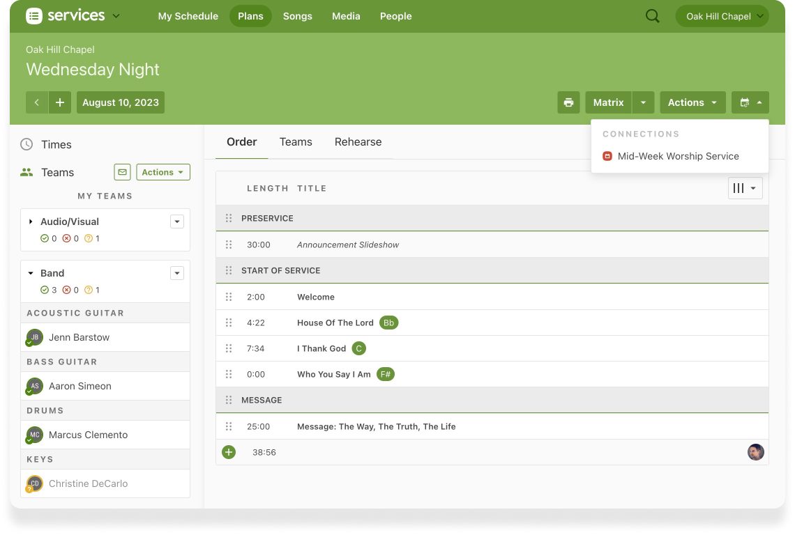Email the teams via envelope icon
This screenshot has height=535, width=795.
123,172
